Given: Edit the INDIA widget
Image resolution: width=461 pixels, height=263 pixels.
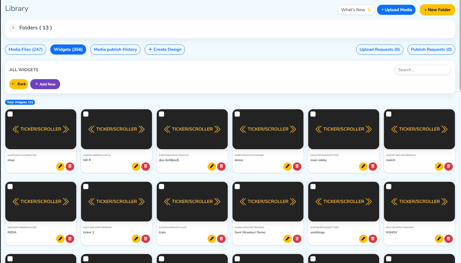Looking at the screenshot, I should point(60,239).
